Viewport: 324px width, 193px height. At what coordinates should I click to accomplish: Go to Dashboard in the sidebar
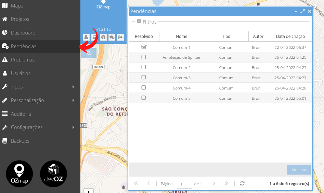[x=40, y=32]
